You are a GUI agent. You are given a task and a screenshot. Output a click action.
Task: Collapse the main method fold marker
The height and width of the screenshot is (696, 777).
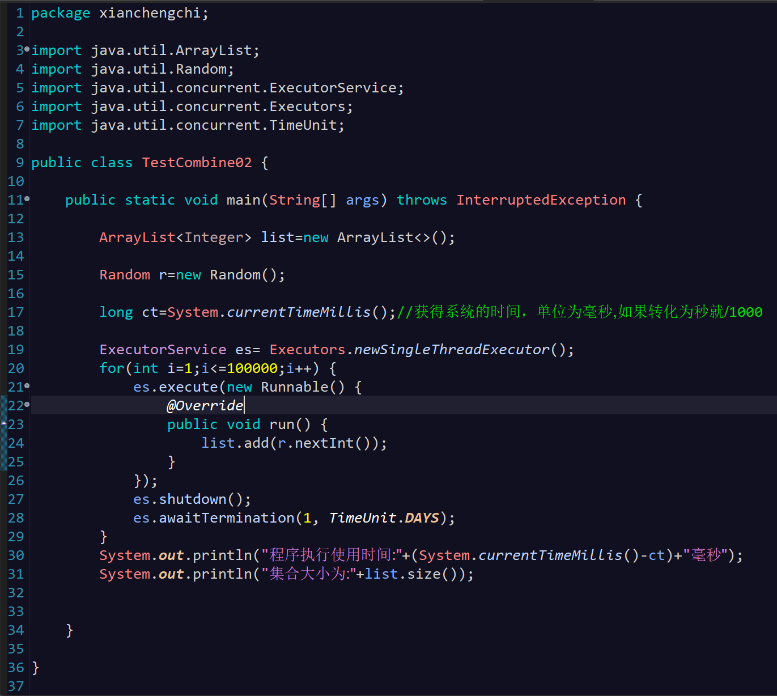pyautogui.click(x=27, y=199)
